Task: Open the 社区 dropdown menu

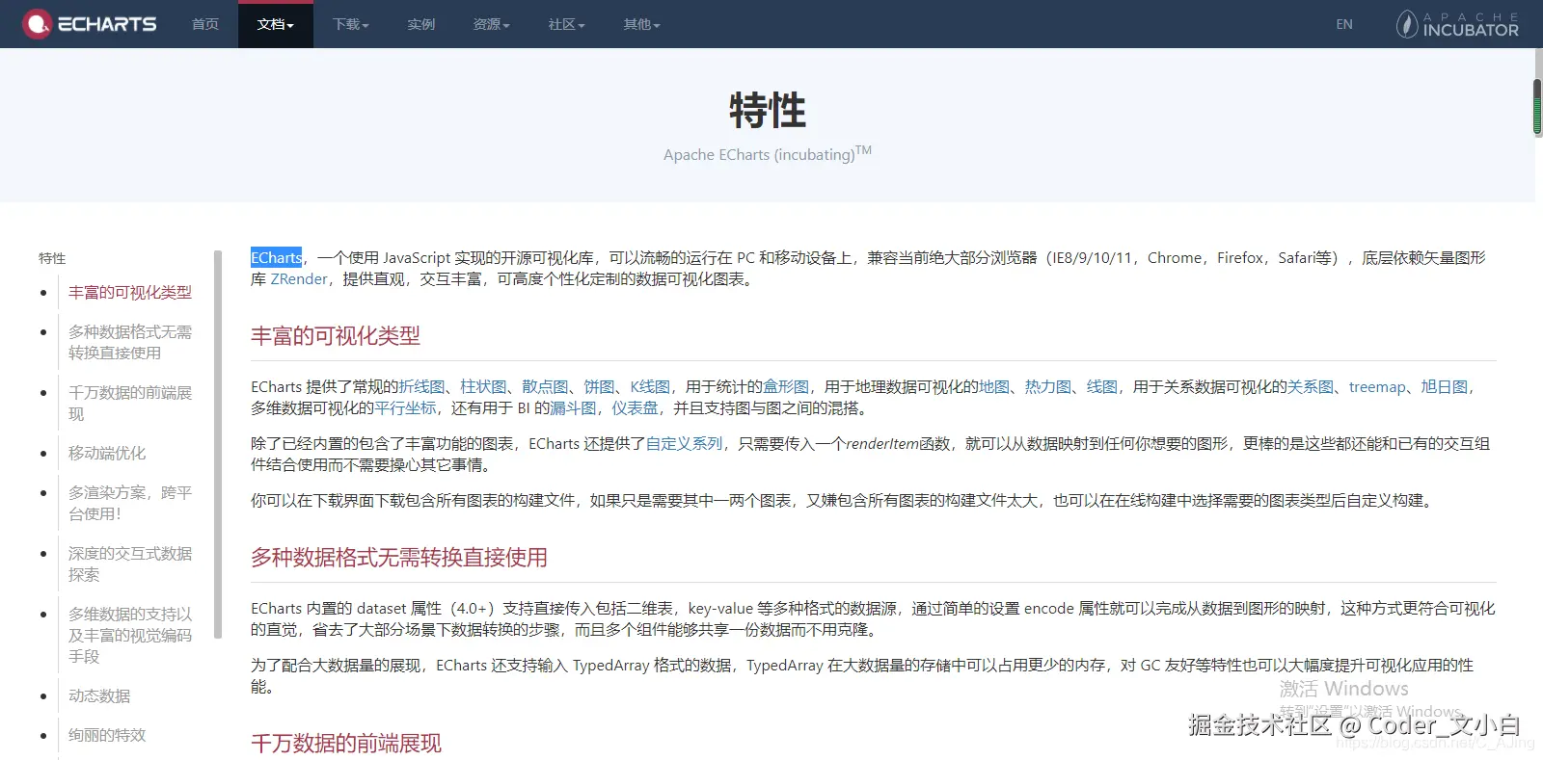Action: (x=567, y=24)
